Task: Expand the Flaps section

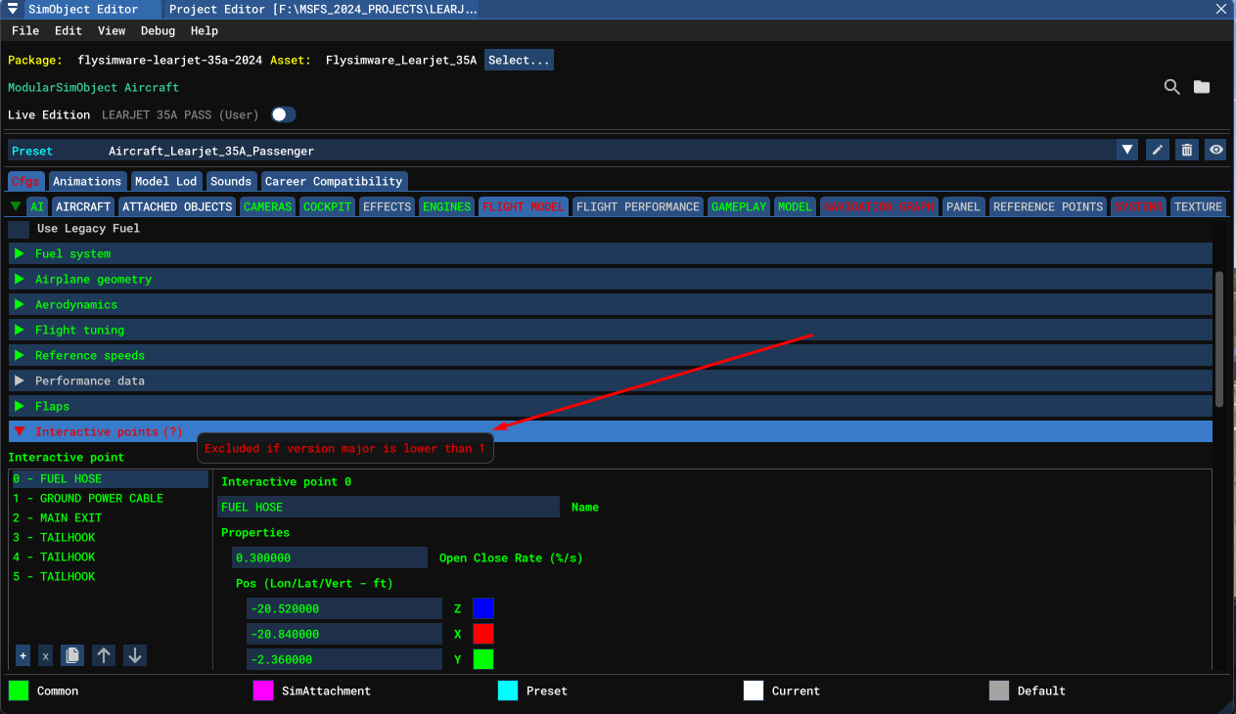Action: [610, 406]
